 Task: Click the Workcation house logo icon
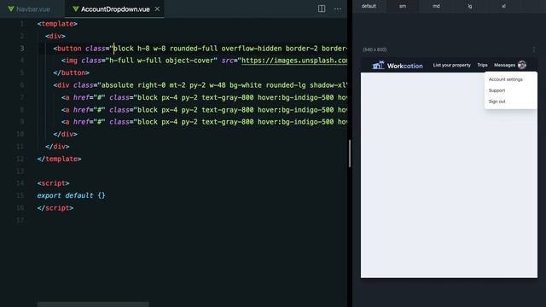point(378,65)
